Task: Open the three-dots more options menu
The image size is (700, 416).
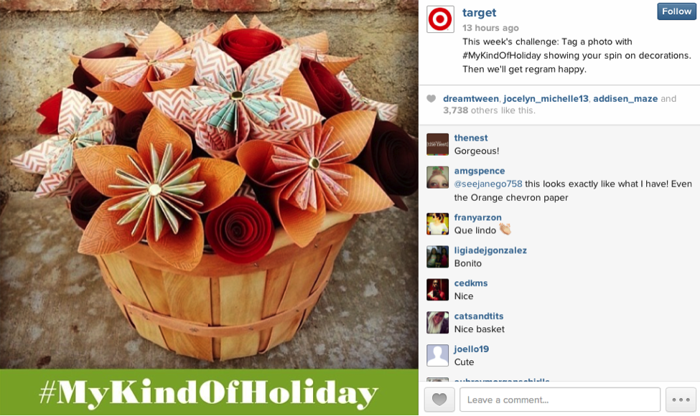Action: [x=681, y=400]
